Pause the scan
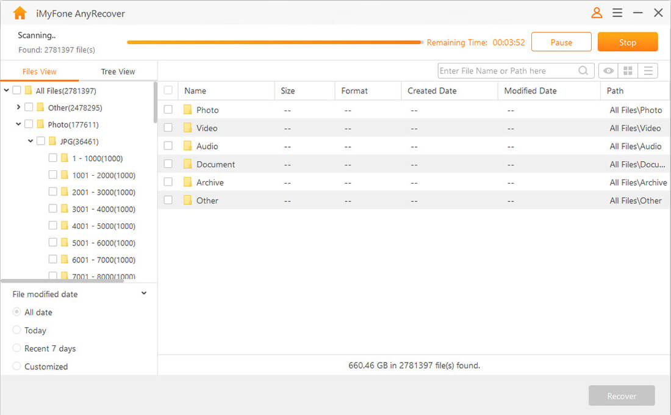 [x=561, y=41]
